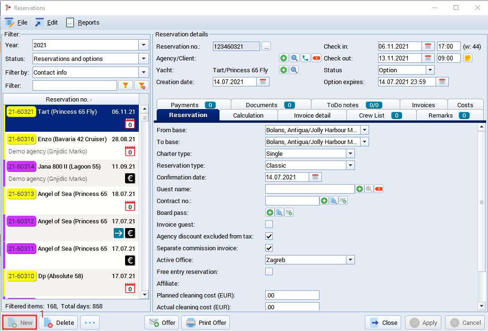Viewport: 488px width, 331px height.
Task: Click Print Offer button
Action: point(205,323)
